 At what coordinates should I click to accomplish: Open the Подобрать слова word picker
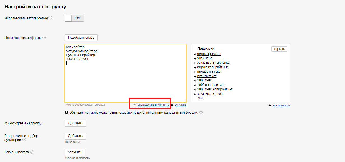[x=81, y=38]
